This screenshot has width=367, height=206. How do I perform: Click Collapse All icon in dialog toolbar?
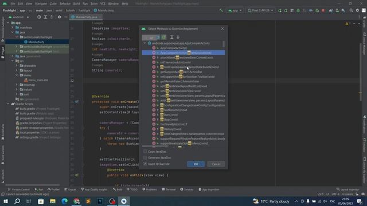tap(178, 37)
